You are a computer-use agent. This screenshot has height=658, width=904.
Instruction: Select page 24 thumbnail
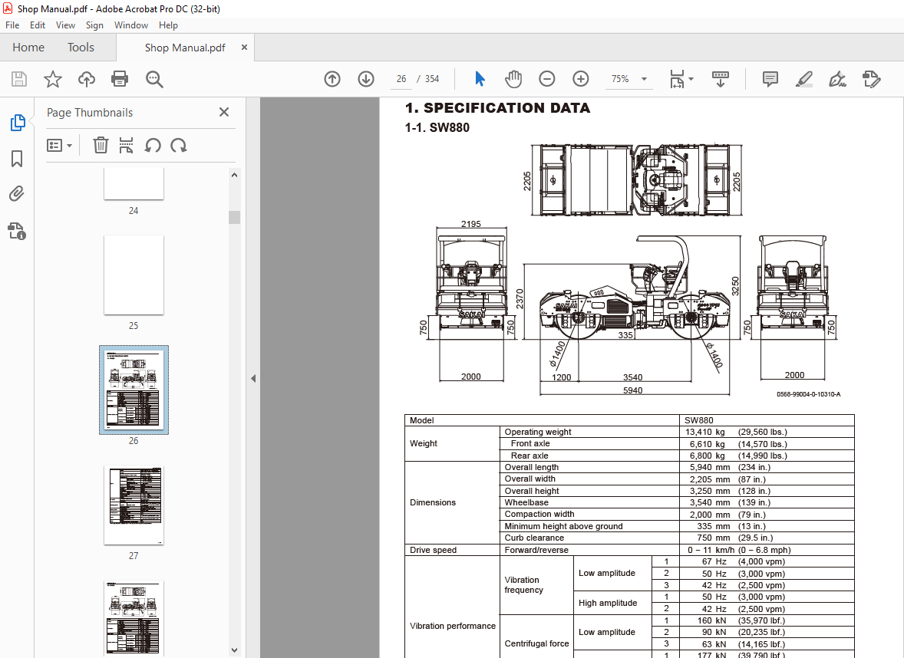point(134,184)
